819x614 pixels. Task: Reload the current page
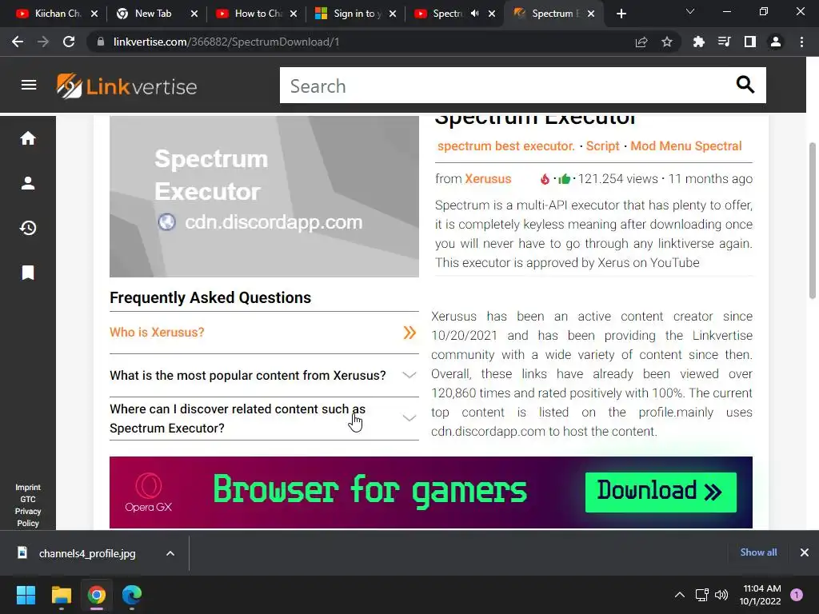pos(69,42)
